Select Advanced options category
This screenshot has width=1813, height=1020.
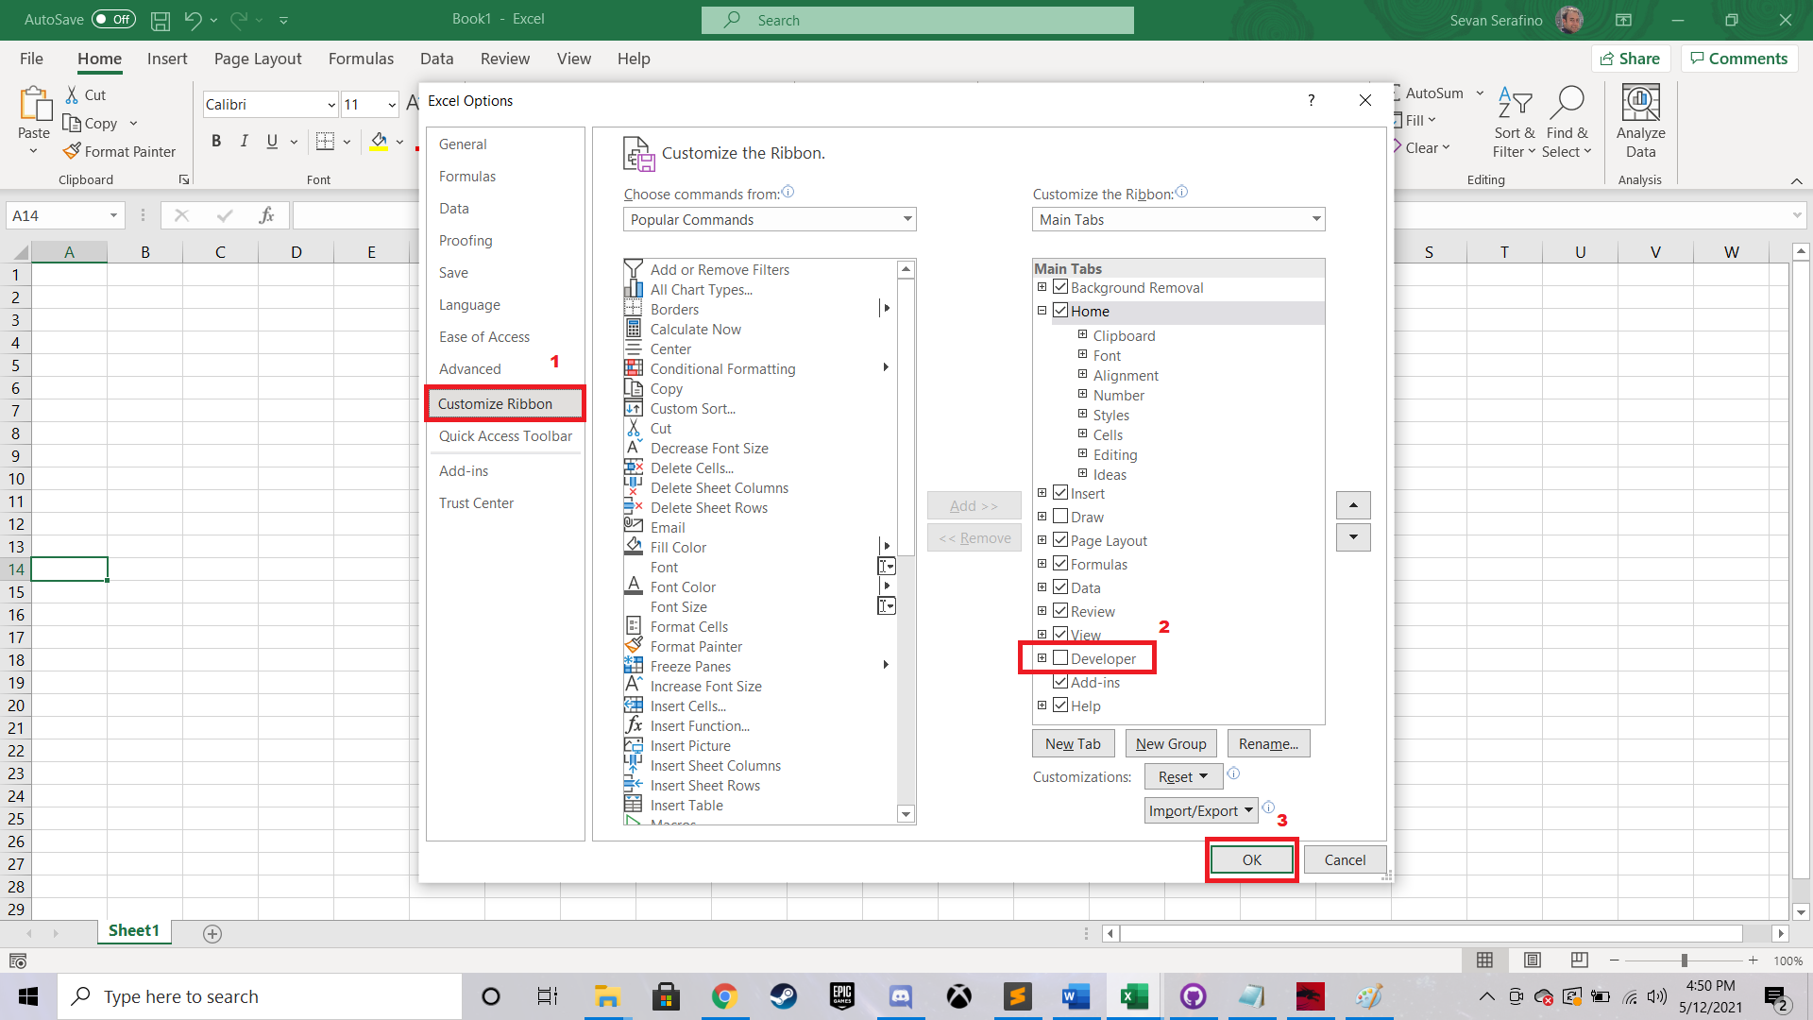[x=469, y=369]
